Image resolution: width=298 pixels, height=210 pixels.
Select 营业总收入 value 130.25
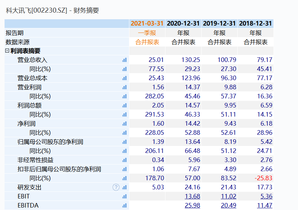point(191,60)
